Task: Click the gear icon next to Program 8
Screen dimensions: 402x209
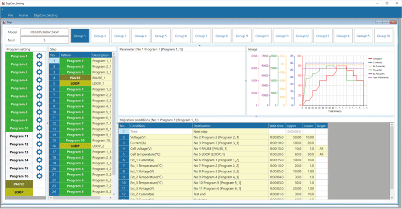Action: coord(40,112)
